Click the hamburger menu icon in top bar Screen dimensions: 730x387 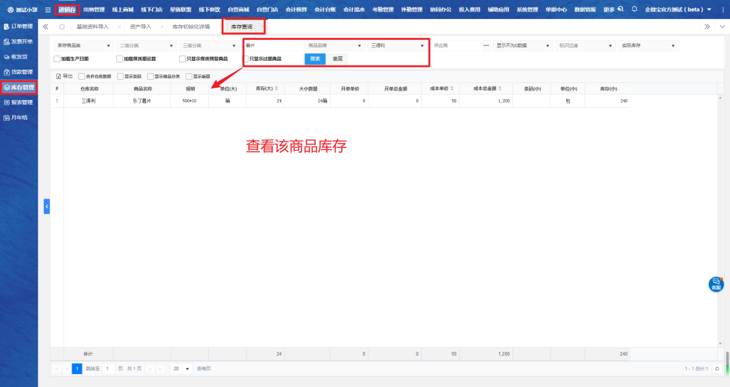(x=48, y=9)
